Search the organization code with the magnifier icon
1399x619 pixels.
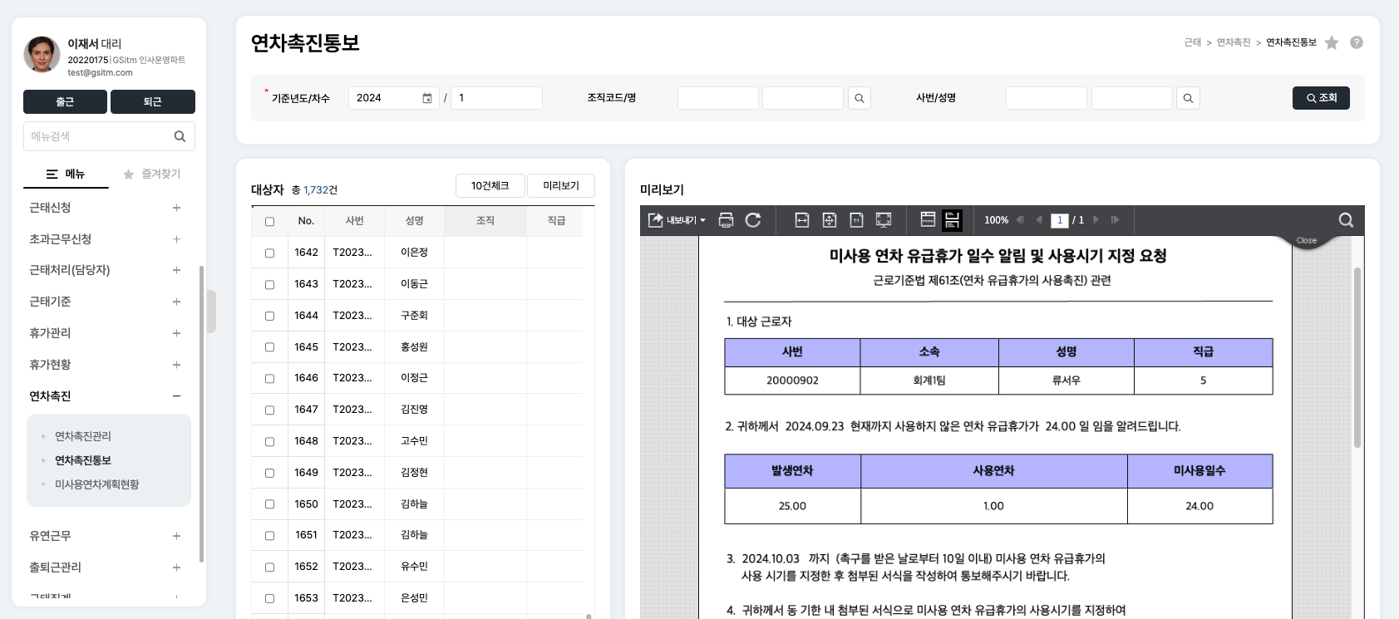coord(860,98)
